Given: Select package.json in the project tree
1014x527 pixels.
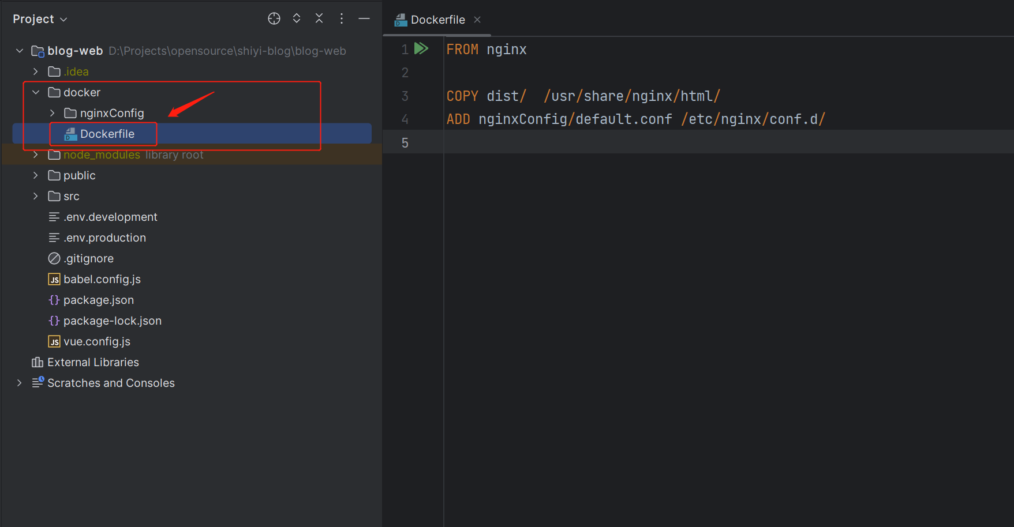Looking at the screenshot, I should click(x=98, y=300).
